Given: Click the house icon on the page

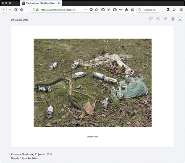Looking at the screenshot, I should (180, 19).
